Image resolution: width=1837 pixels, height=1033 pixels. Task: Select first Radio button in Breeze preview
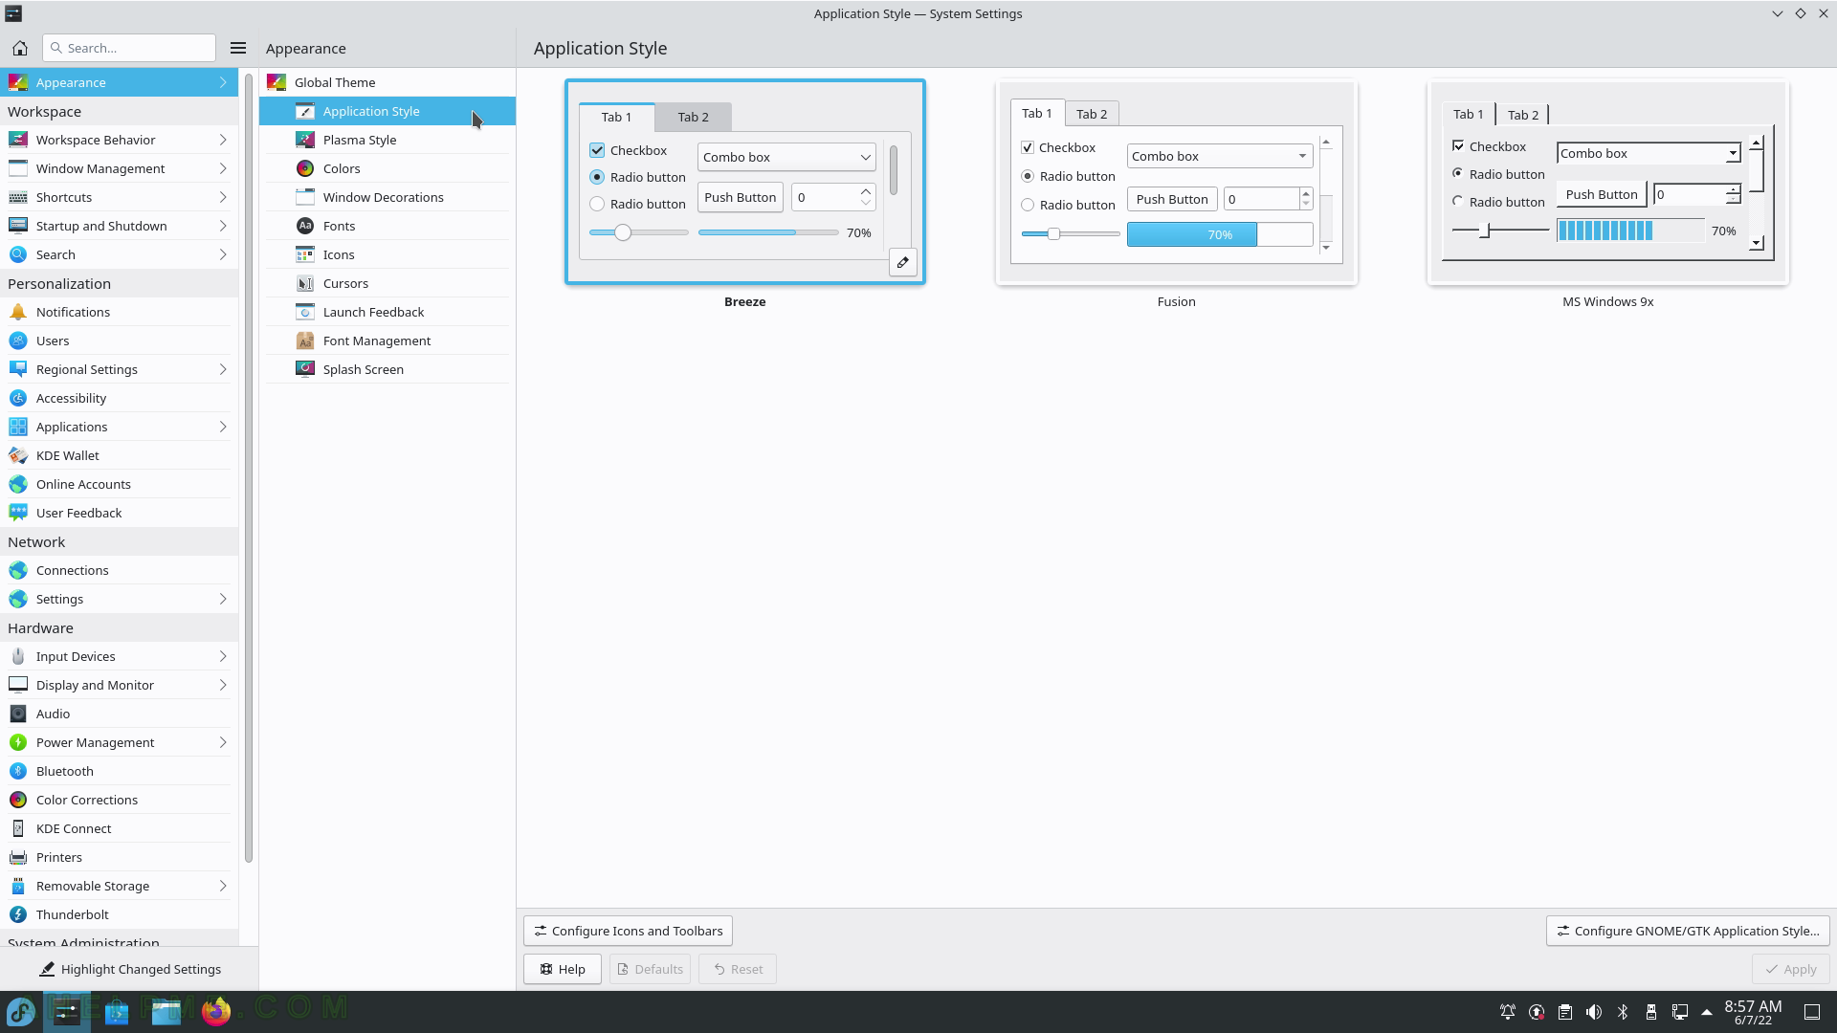(x=597, y=177)
